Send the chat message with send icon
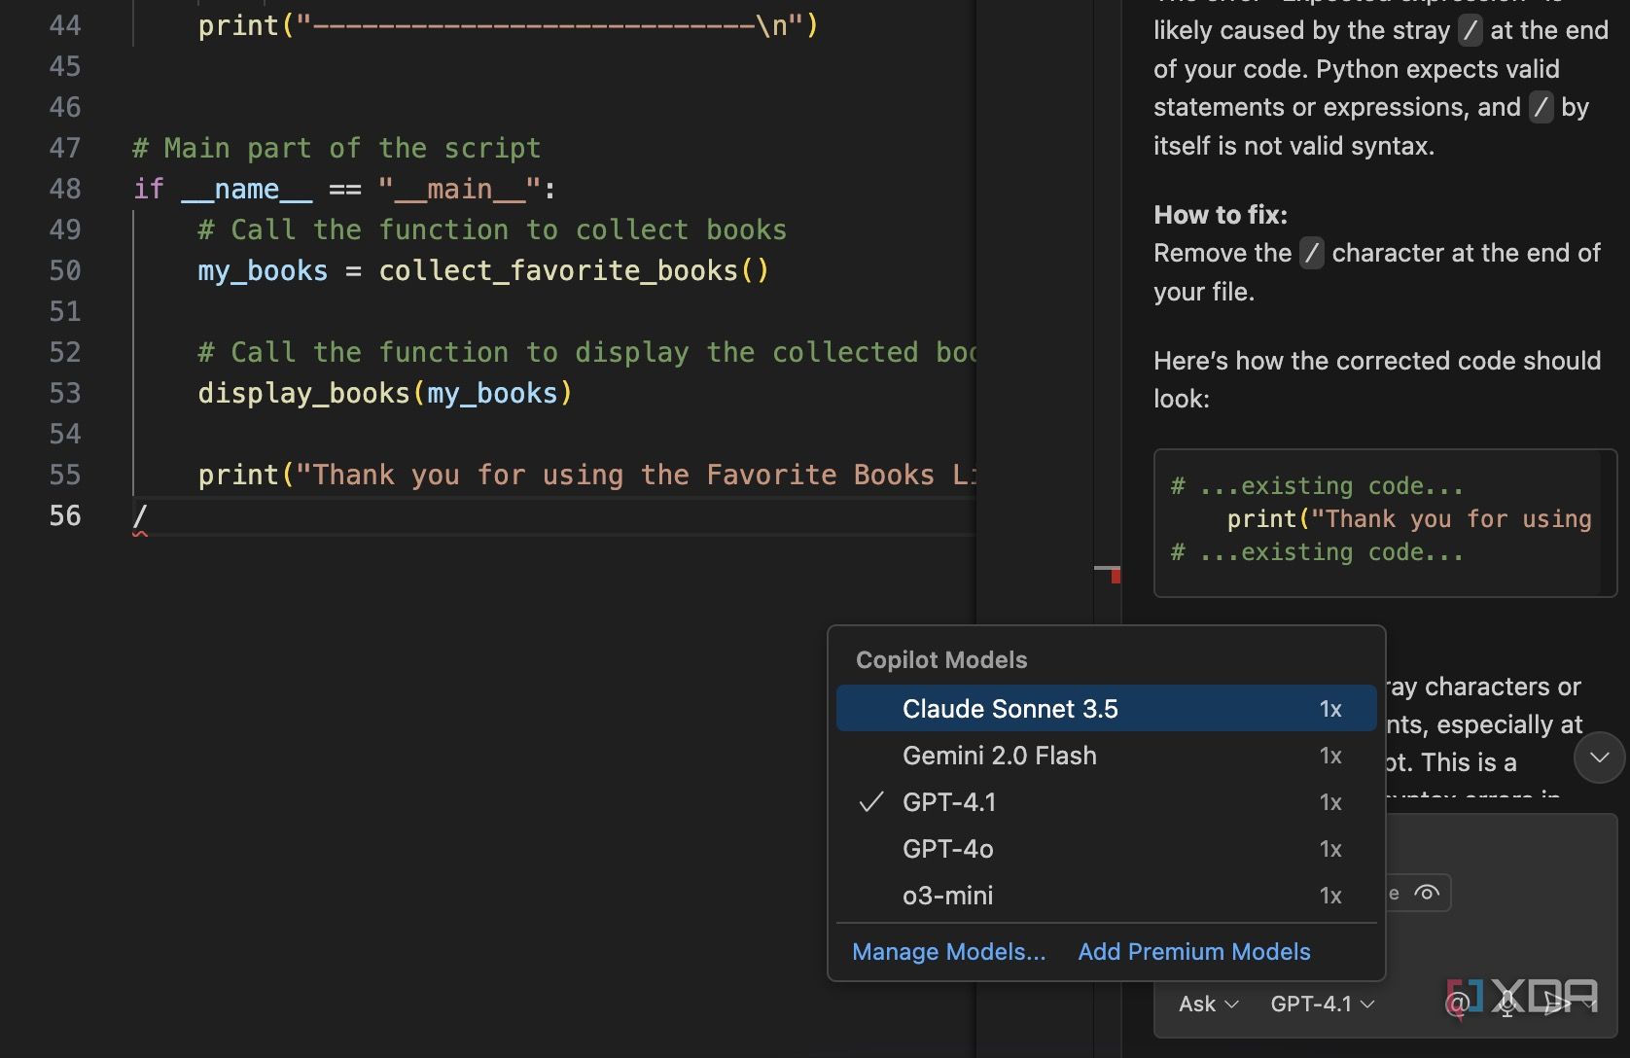This screenshot has width=1630, height=1058. [1557, 1004]
